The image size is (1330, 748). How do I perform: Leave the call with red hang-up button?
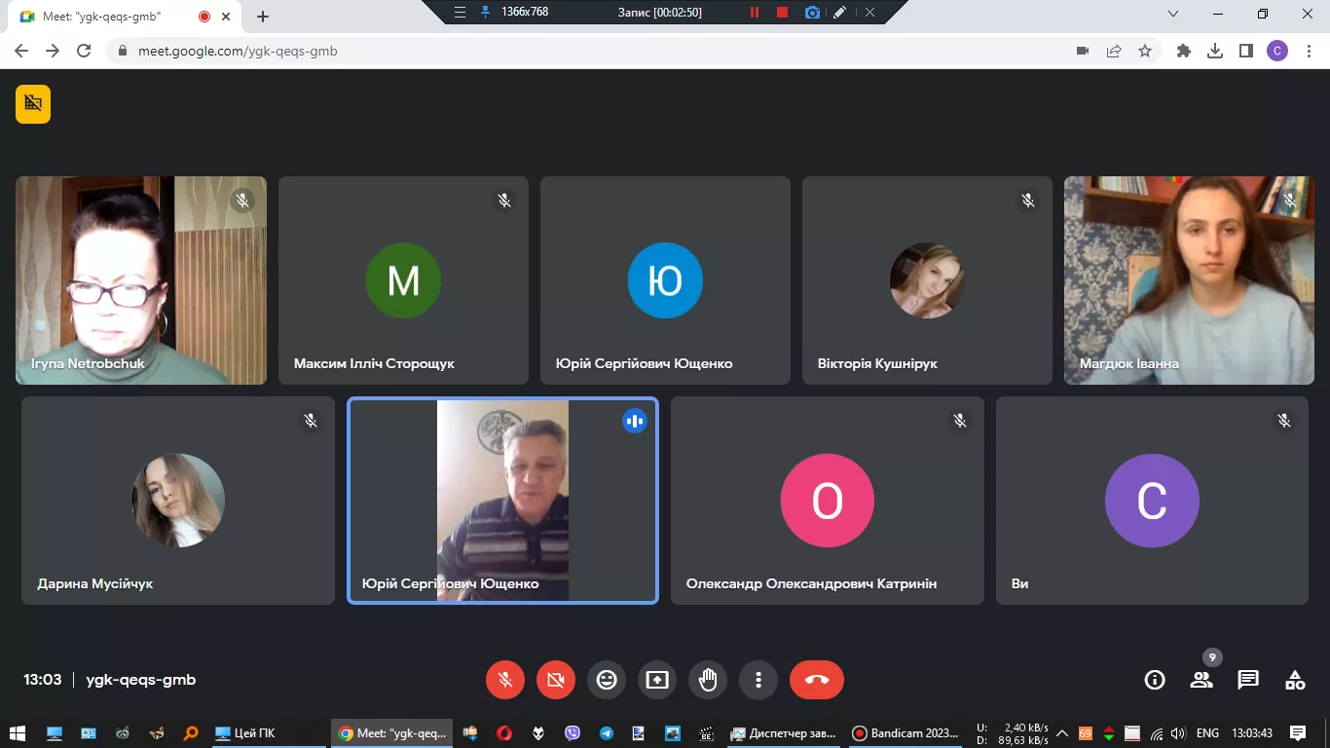point(816,680)
